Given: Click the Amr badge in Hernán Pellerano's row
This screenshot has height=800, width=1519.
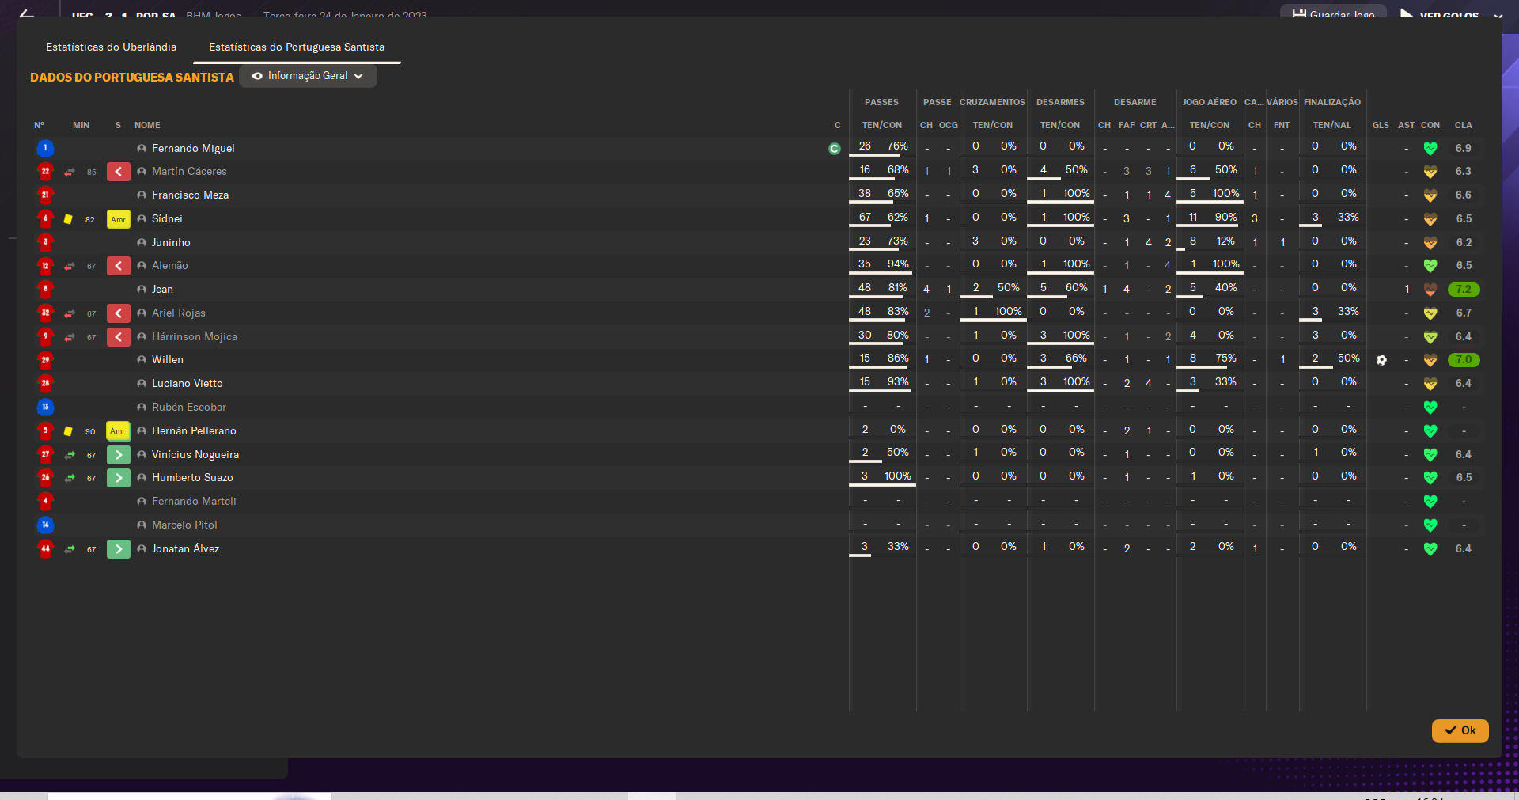Looking at the screenshot, I should tap(118, 431).
